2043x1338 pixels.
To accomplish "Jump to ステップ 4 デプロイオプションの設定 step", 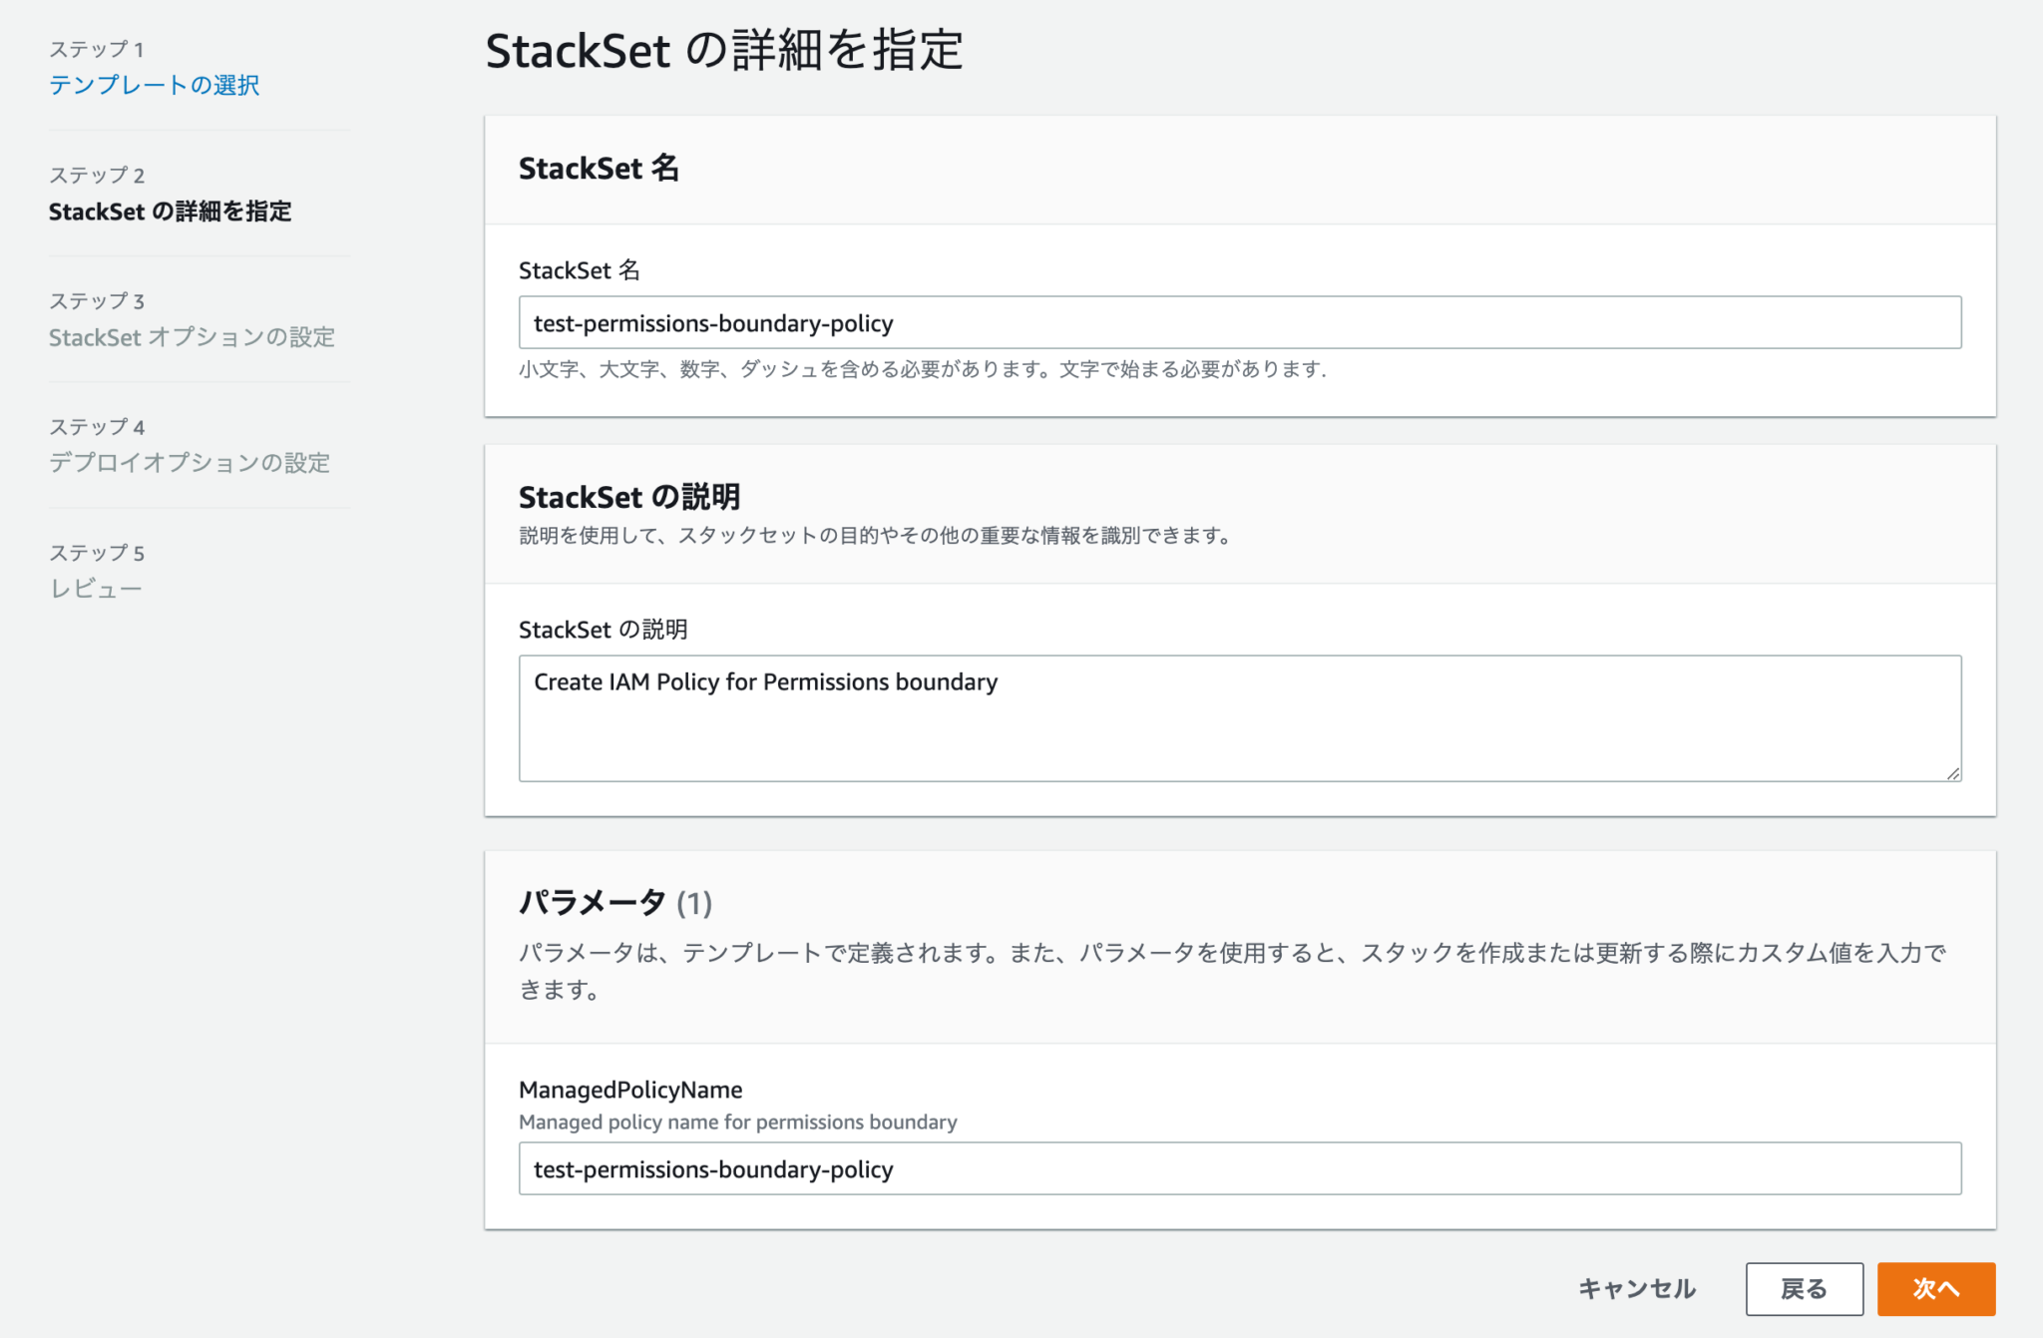I will tap(190, 463).
